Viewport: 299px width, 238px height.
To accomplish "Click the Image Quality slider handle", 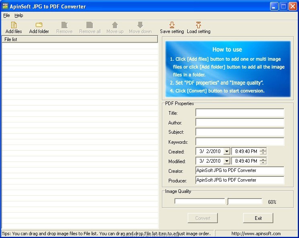I will point(227,201).
